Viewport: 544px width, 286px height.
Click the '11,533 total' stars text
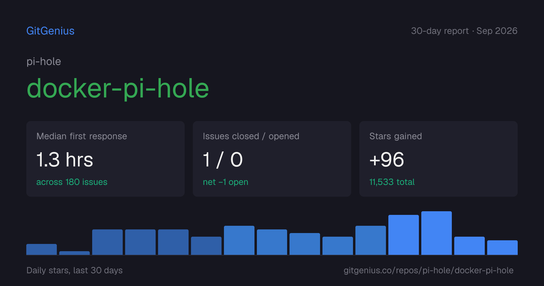pos(392,182)
